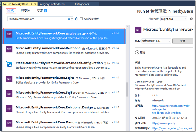Click .NET icon of EntityFrameworkCore.Design package
Image resolution: width=196 pixels, height=132 pixels.
pos(9,123)
